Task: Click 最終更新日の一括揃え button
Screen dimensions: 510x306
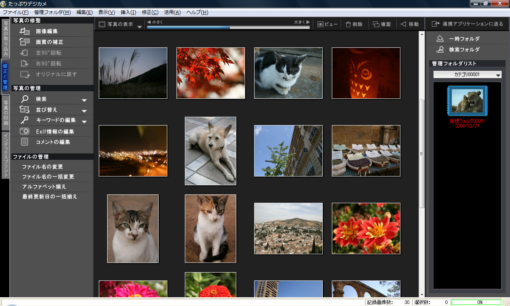Action: click(x=50, y=197)
